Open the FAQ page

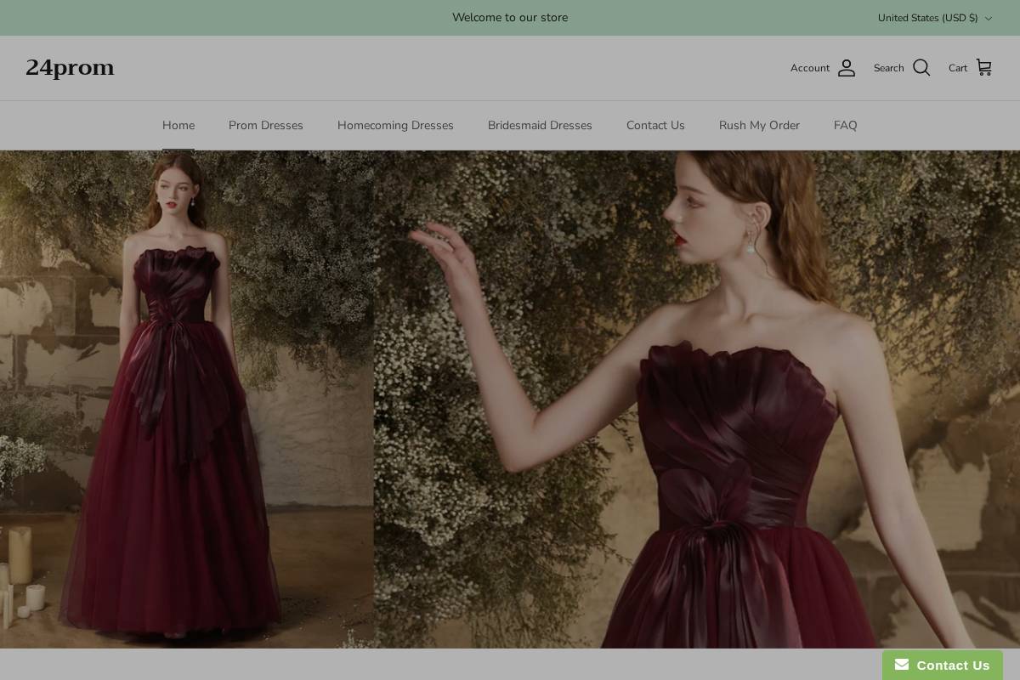click(845, 125)
